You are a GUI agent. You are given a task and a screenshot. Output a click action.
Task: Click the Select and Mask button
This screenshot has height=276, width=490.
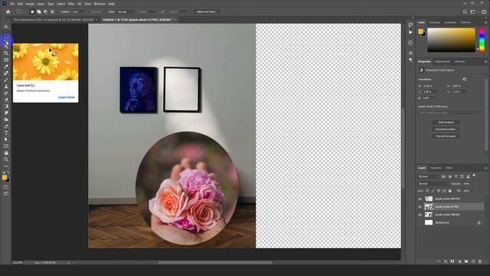[207, 11]
